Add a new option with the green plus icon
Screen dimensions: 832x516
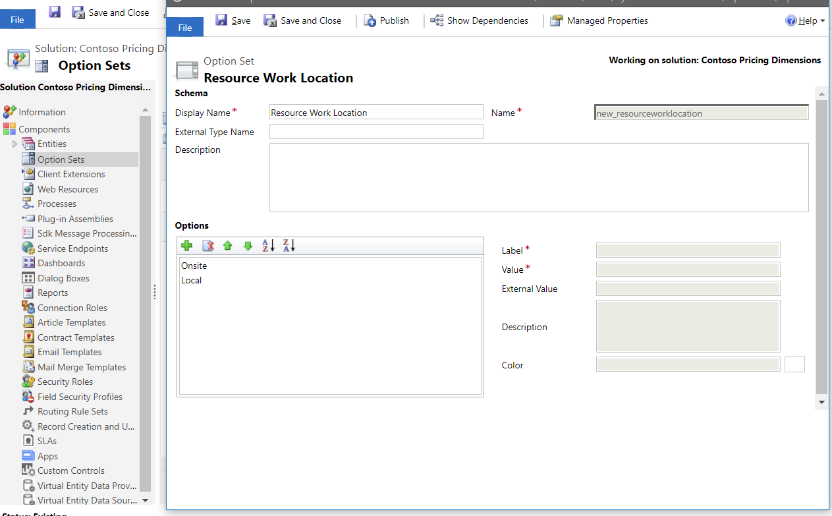187,246
